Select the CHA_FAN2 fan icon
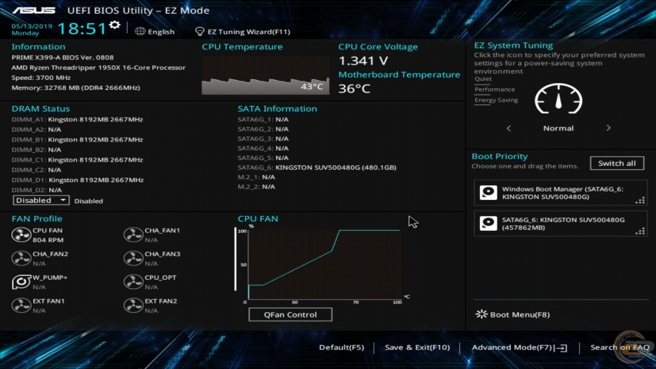The image size is (656, 369). click(x=21, y=258)
